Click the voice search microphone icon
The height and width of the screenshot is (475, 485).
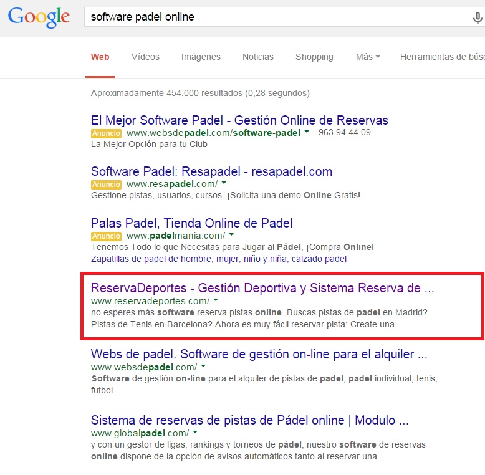coord(478,17)
